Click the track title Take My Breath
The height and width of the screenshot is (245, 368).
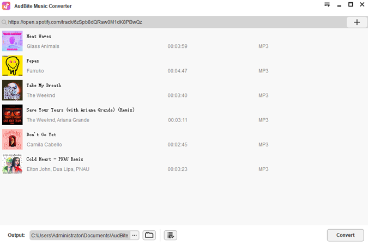44,85
